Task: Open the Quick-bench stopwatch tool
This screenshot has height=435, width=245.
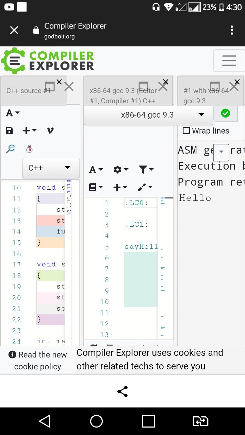Action: coord(29,149)
